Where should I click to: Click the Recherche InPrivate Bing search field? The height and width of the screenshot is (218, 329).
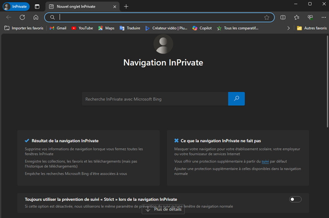[155, 99]
